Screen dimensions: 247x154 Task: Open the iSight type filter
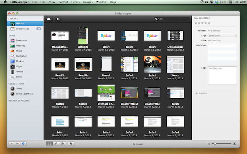point(19,66)
